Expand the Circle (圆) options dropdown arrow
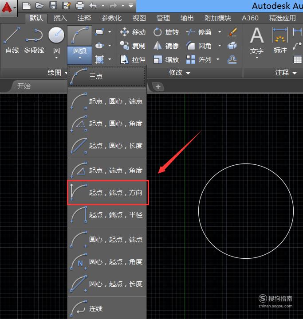The image size is (303, 319). (x=56, y=58)
